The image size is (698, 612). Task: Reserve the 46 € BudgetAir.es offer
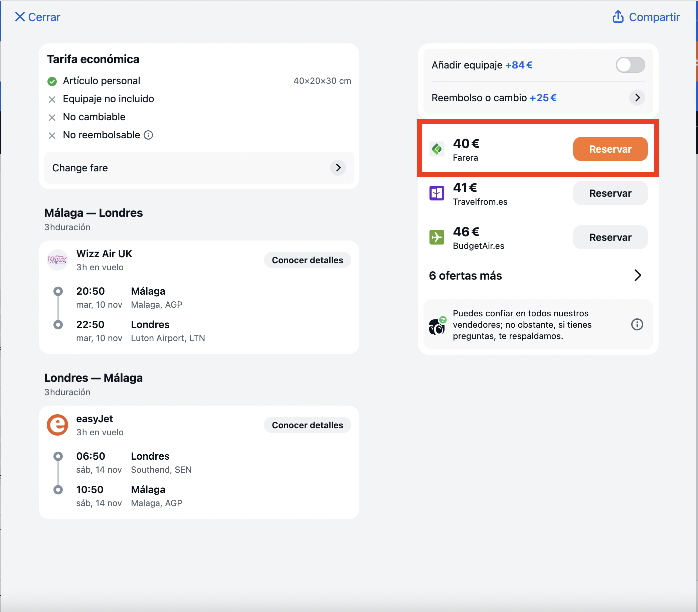coord(610,238)
